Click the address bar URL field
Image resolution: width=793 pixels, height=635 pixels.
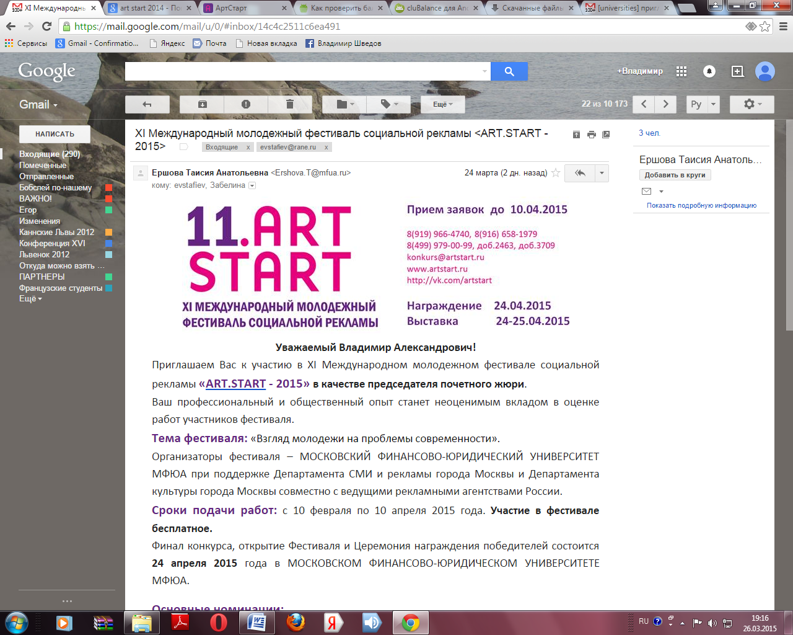403,26
